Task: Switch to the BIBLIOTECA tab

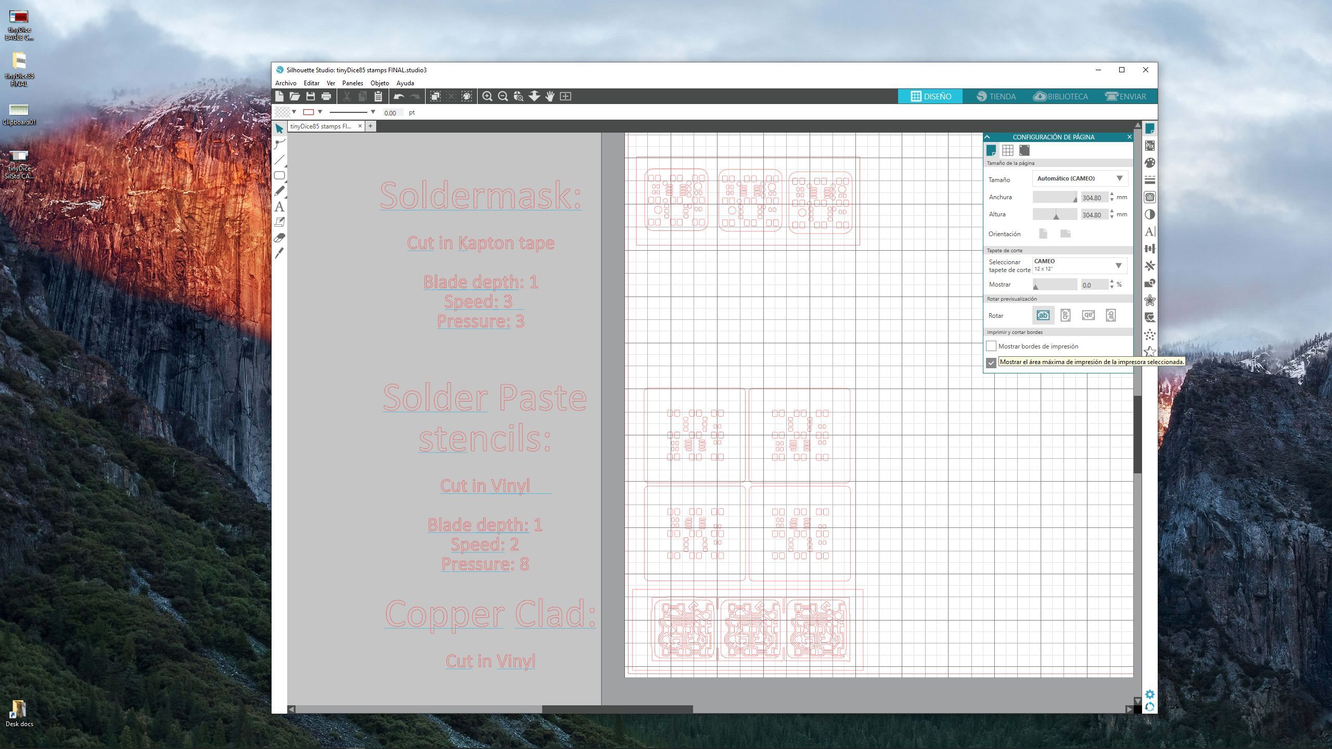Action: coord(1061,96)
